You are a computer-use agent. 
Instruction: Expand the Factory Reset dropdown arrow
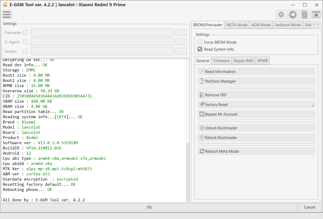(313, 106)
